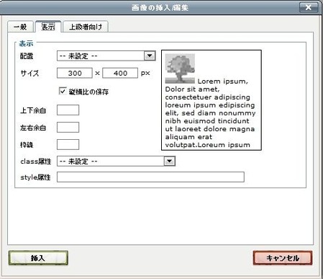323x279 pixels.
Task: Click the height field showing 400
Action: click(x=120, y=73)
